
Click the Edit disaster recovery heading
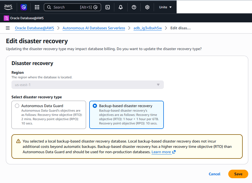coord(37,41)
